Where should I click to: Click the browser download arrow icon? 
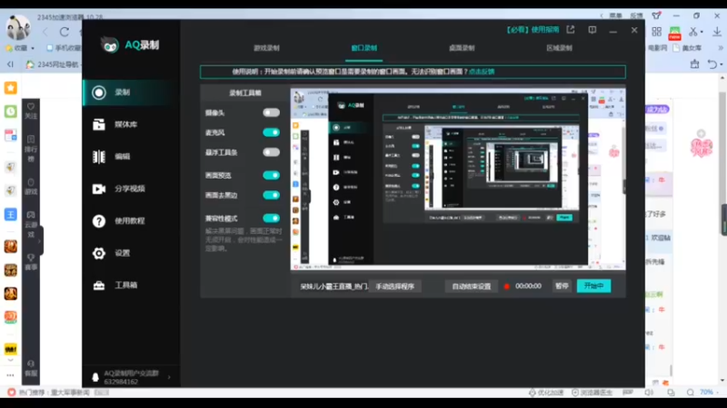[717, 32]
